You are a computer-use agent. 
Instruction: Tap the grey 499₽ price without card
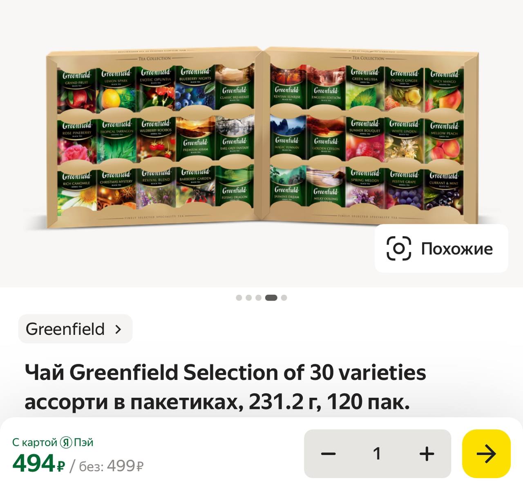pos(125,466)
